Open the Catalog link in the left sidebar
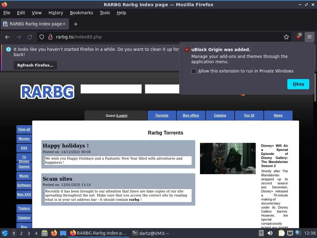Image resolution: width=317 pixels, height=238 pixels. (x=24, y=218)
